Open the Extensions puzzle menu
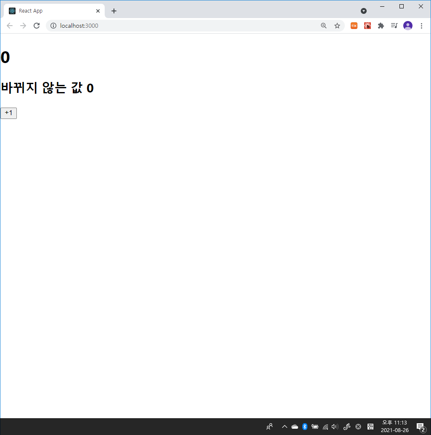Viewport: 431px width, 435px height. [381, 26]
